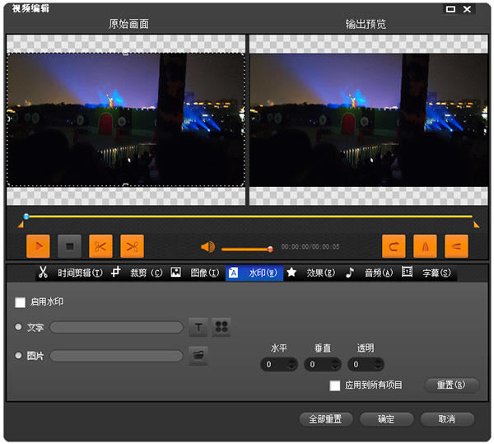Click the 原始画面 video preview
The height and width of the screenshot is (444, 494).
pyautogui.click(x=126, y=119)
